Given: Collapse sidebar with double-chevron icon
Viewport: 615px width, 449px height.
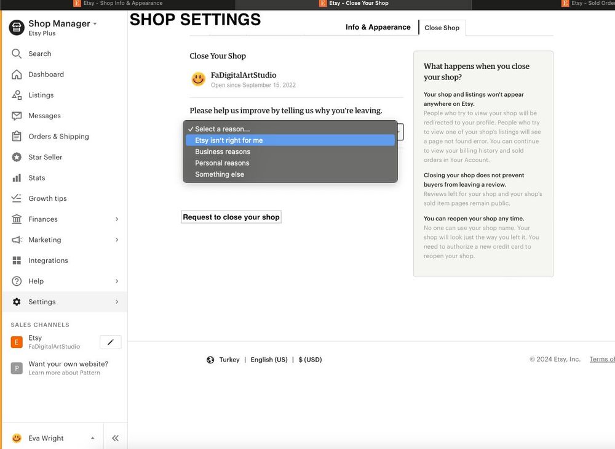Looking at the screenshot, I should tap(115, 439).
